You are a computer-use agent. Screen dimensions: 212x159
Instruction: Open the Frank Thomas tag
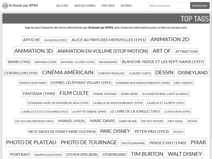(x=105, y=94)
